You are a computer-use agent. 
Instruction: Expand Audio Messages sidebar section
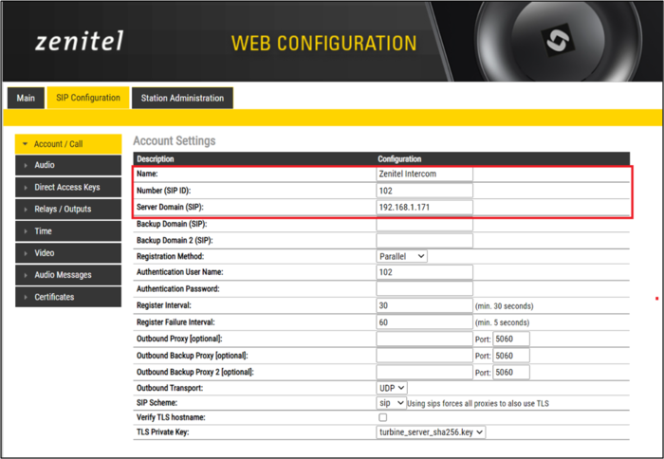coord(68,275)
